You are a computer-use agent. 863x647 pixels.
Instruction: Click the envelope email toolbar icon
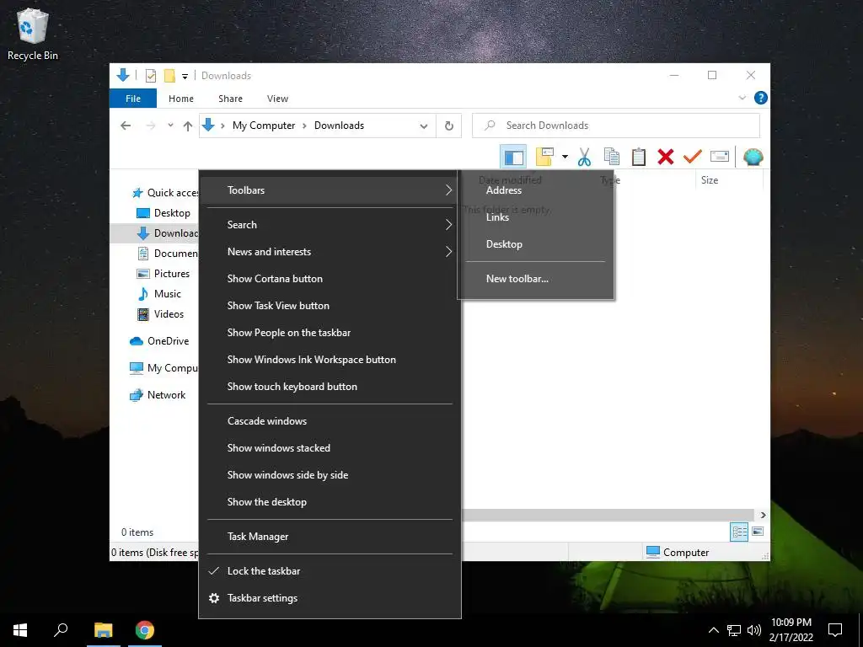pos(720,157)
